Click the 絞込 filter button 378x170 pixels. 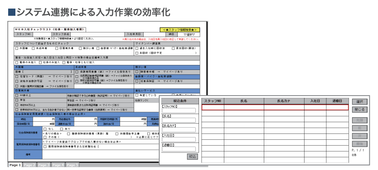[192, 156]
